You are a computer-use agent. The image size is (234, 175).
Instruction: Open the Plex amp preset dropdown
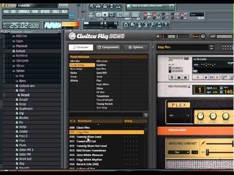[x=179, y=116]
